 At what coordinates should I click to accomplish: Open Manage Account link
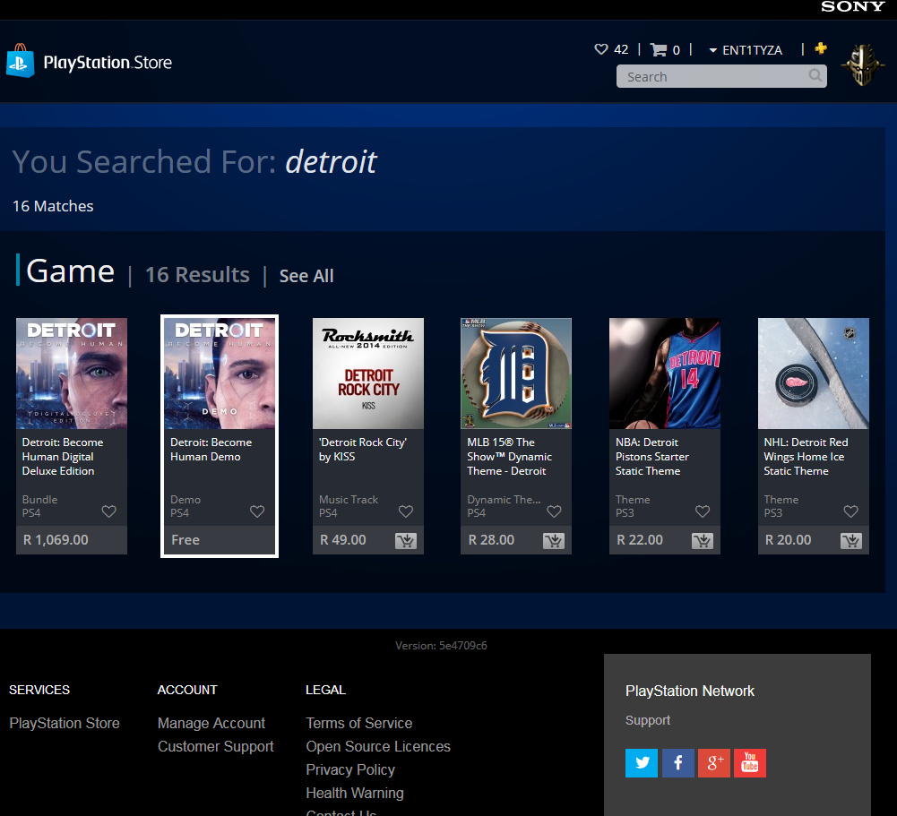tap(211, 724)
